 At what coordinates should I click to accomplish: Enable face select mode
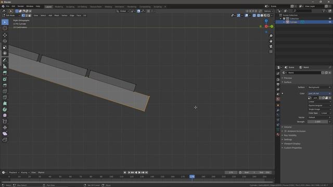coord(30,16)
